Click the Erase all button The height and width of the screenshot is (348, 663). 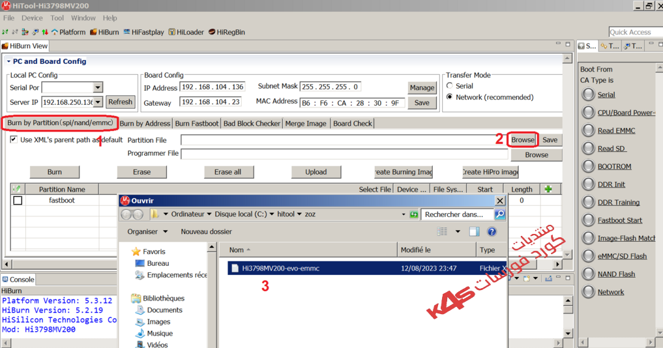[x=228, y=172]
